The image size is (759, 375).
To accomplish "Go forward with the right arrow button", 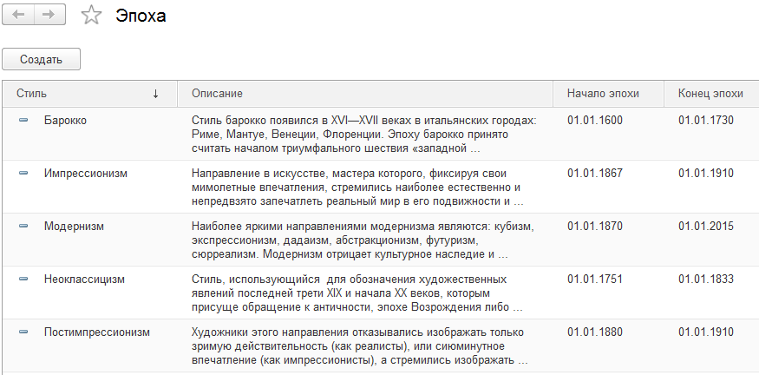I will (x=49, y=15).
